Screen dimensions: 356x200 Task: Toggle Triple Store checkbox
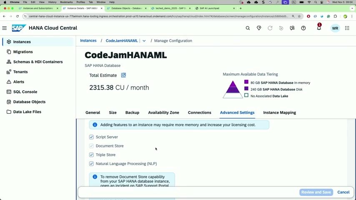(91, 155)
